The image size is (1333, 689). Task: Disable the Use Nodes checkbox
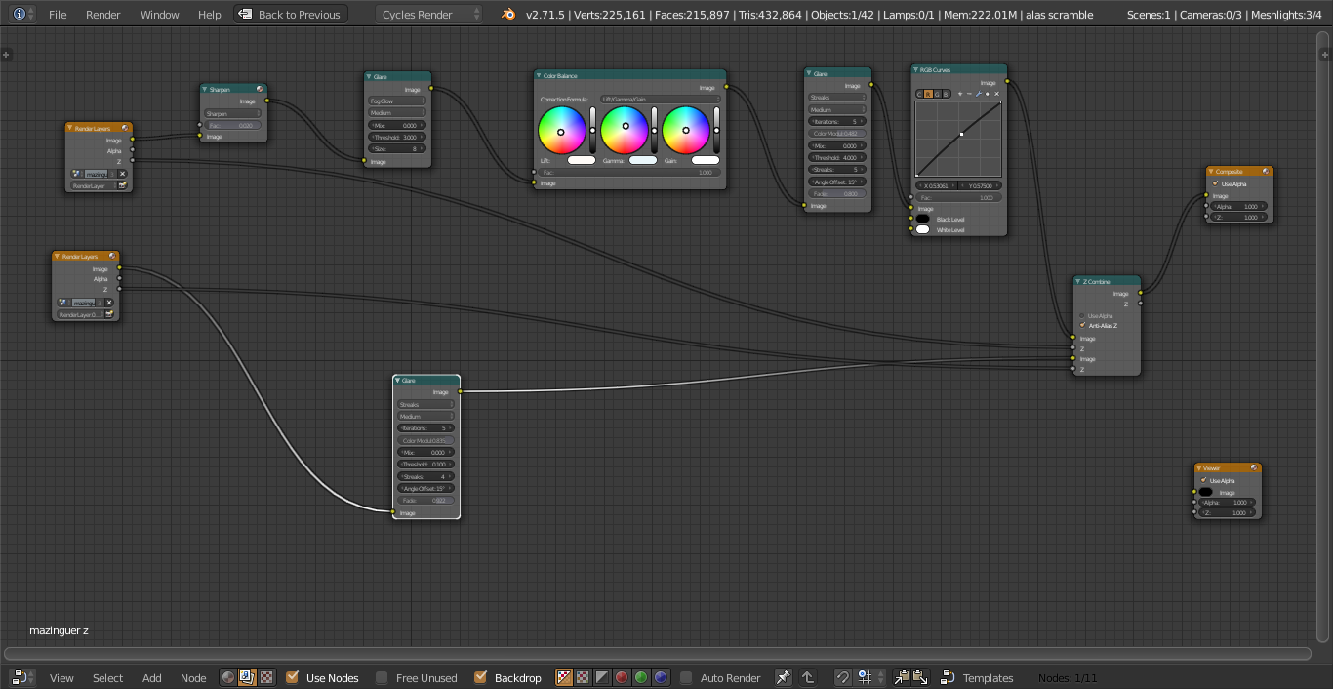(292, 677)
